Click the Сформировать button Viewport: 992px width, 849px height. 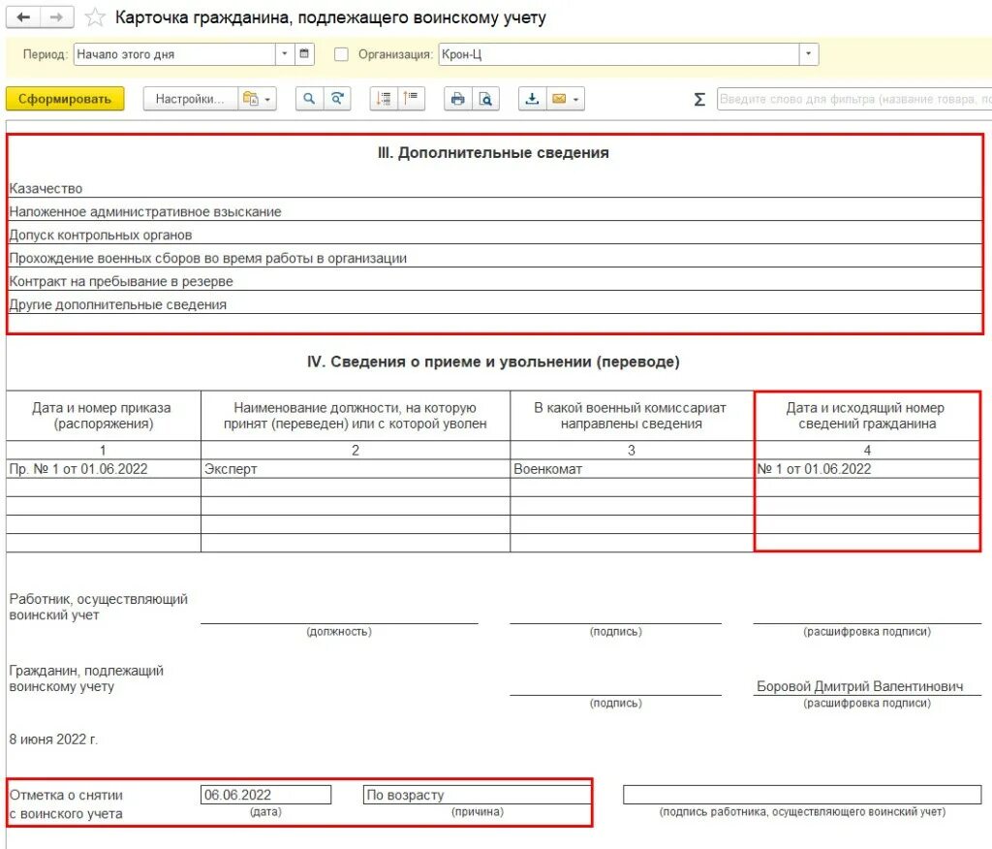click(x=65, y=99)
